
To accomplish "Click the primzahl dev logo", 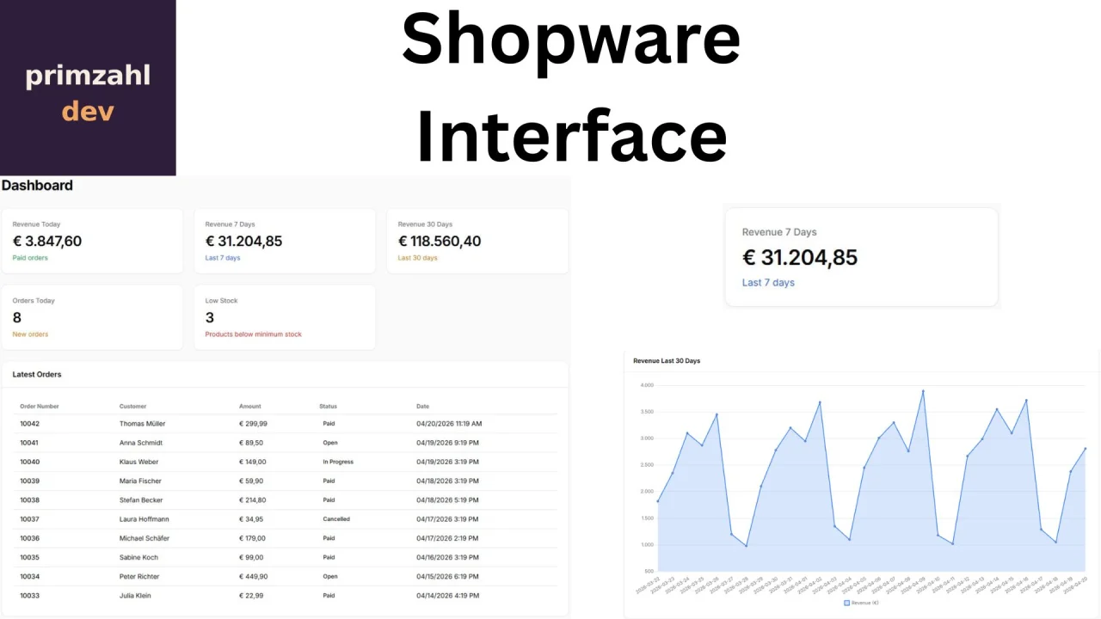I will tap(88, 88).
